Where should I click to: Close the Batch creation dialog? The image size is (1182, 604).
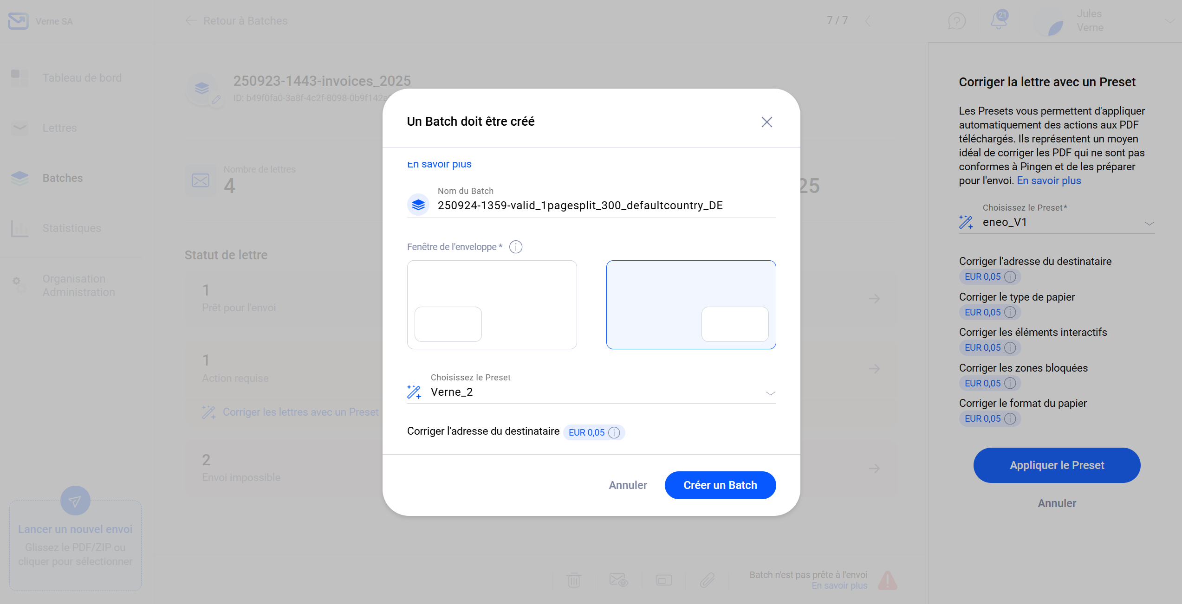pos(766,122)
